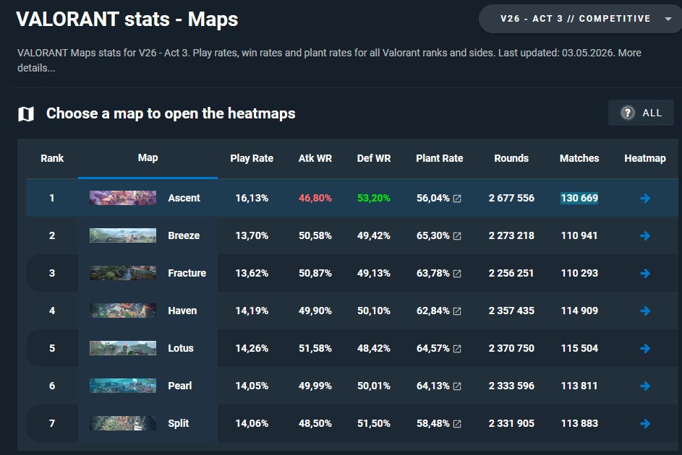Click Breeze plant rate 65,30%
The image size is (682, 455).
(433, 235)
